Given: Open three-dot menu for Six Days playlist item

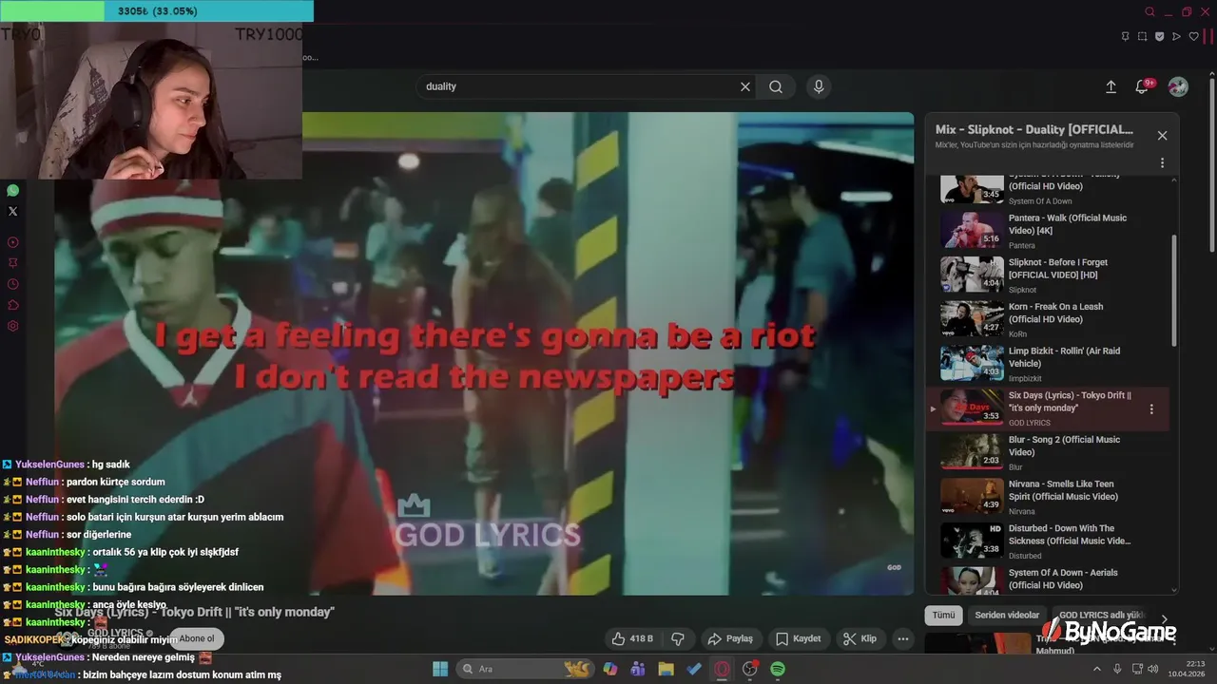Looking at the screenshot, I should coord(1151,409).
